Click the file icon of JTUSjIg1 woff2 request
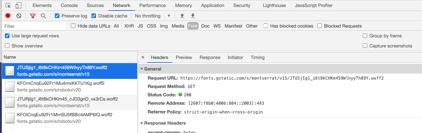 [x=9, y=71]
